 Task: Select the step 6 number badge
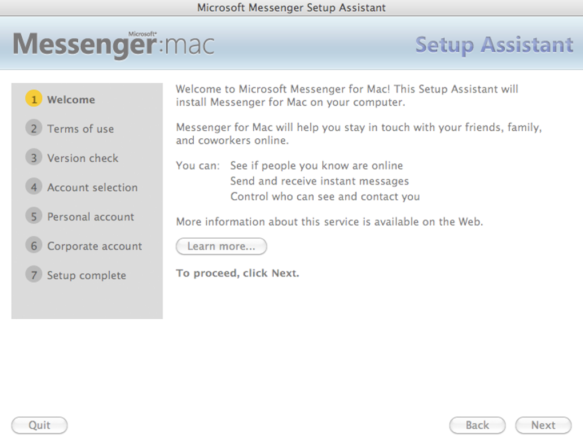click(34, 246)
